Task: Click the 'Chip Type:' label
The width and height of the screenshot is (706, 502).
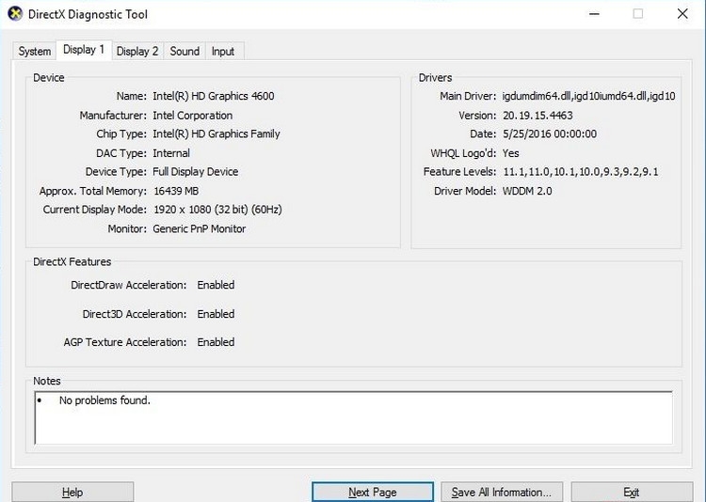Action: 121,134
